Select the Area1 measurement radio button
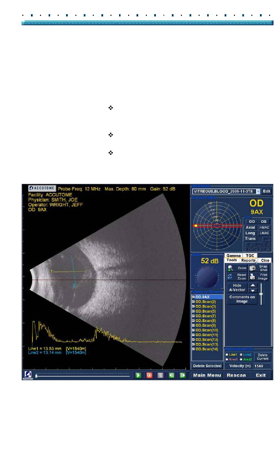280x457 pixels. tap(227, 359)
